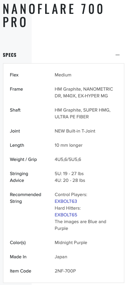Open the EXBOLT65 string link
127x285 pixels.
[x=66, y=215]
